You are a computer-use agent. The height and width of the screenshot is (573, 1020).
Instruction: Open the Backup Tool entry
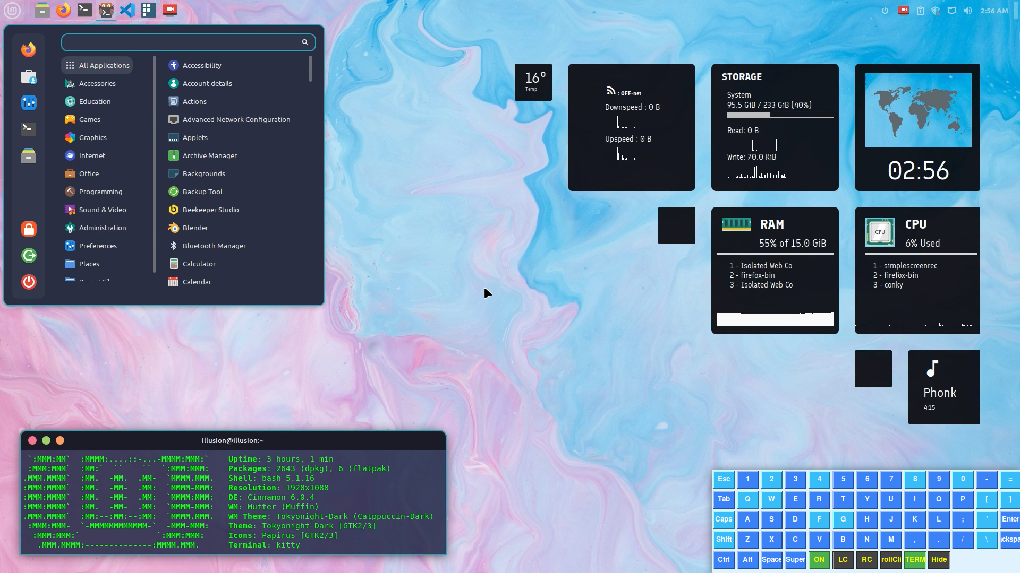235,192
